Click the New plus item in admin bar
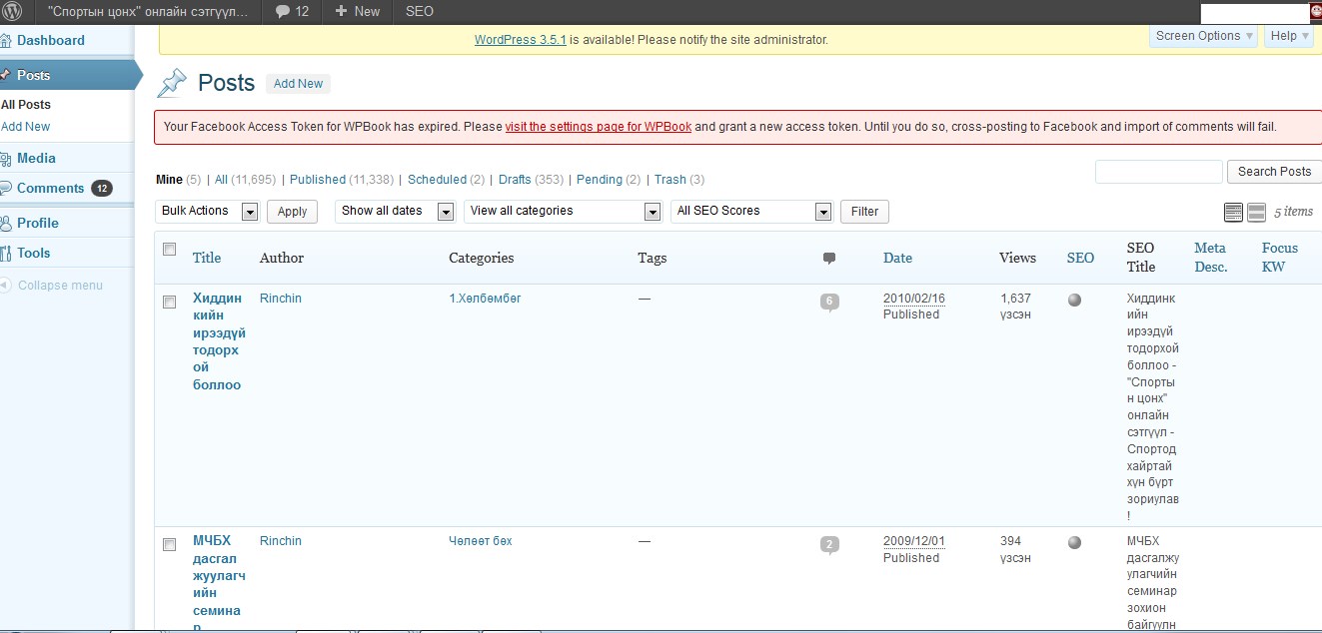This screenshot has width=1322, height=633. tap(358, 11)
